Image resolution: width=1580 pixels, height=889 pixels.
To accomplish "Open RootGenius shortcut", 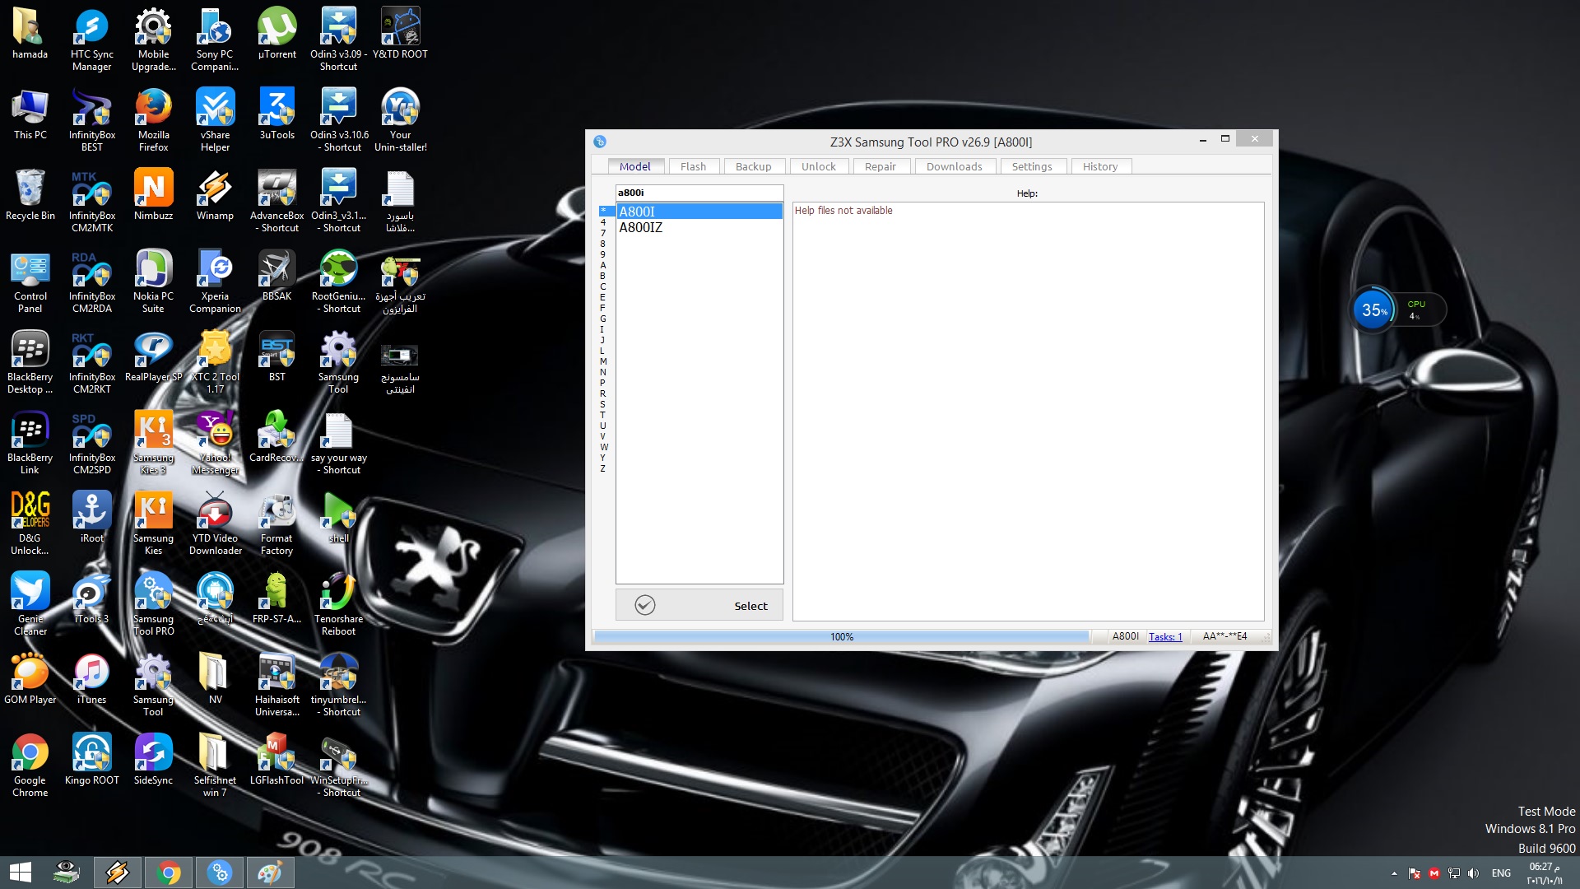I will pos(338,282).
